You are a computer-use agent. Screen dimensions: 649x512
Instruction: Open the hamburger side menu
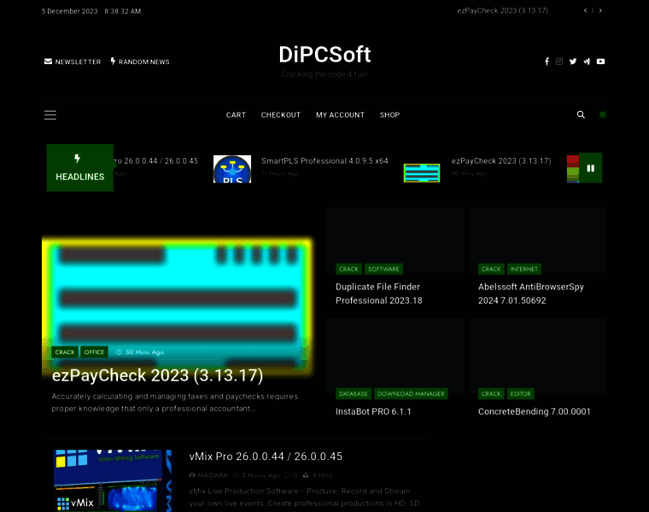[x=50, y=115]
